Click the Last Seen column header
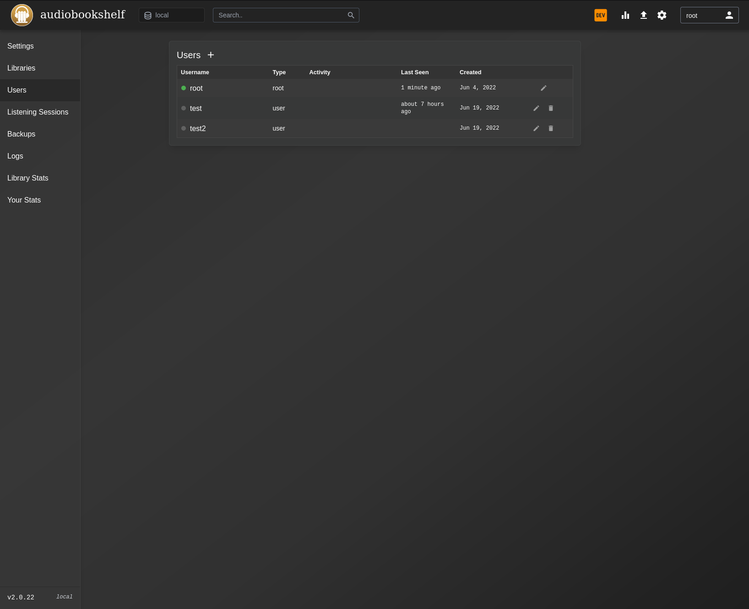Screen dimensions: 749x609 pos(415,72)
